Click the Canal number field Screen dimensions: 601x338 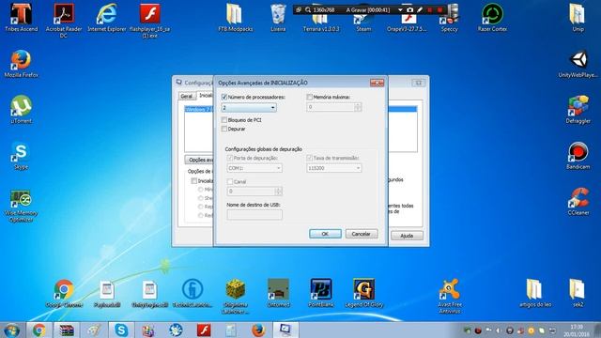click(x=251, y=192)
